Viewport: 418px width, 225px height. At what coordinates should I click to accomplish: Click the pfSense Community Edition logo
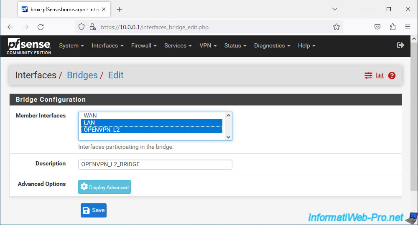pyautogui.click(x=29, y=46)
